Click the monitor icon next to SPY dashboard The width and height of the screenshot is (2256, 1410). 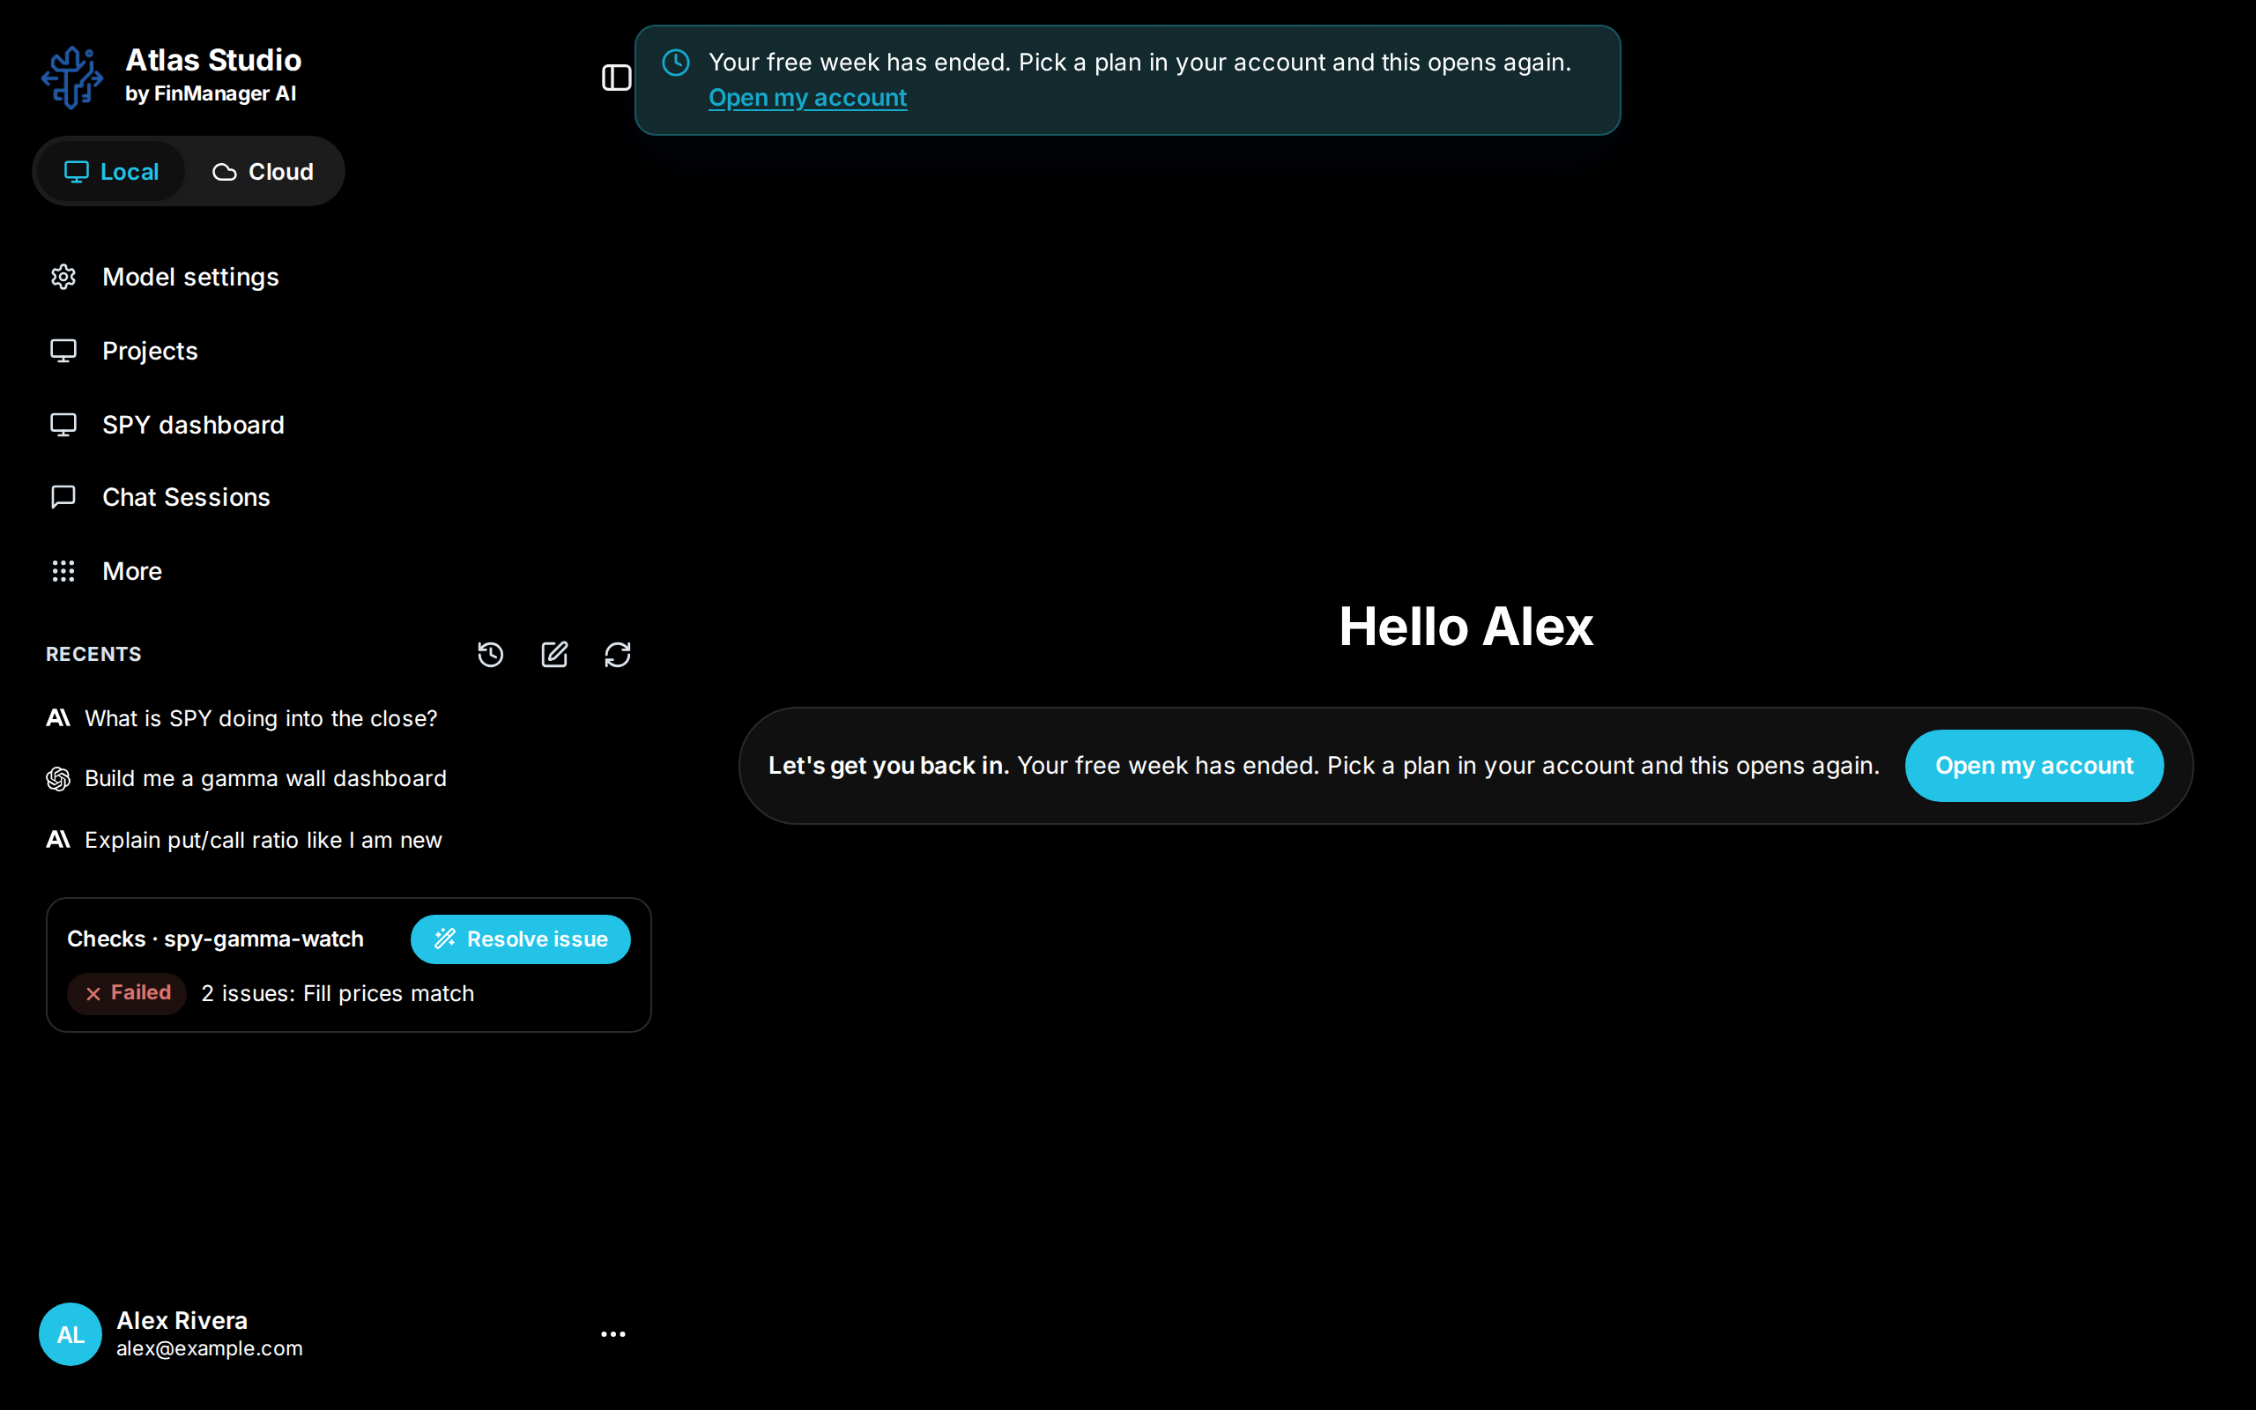[x=63, y=424]
